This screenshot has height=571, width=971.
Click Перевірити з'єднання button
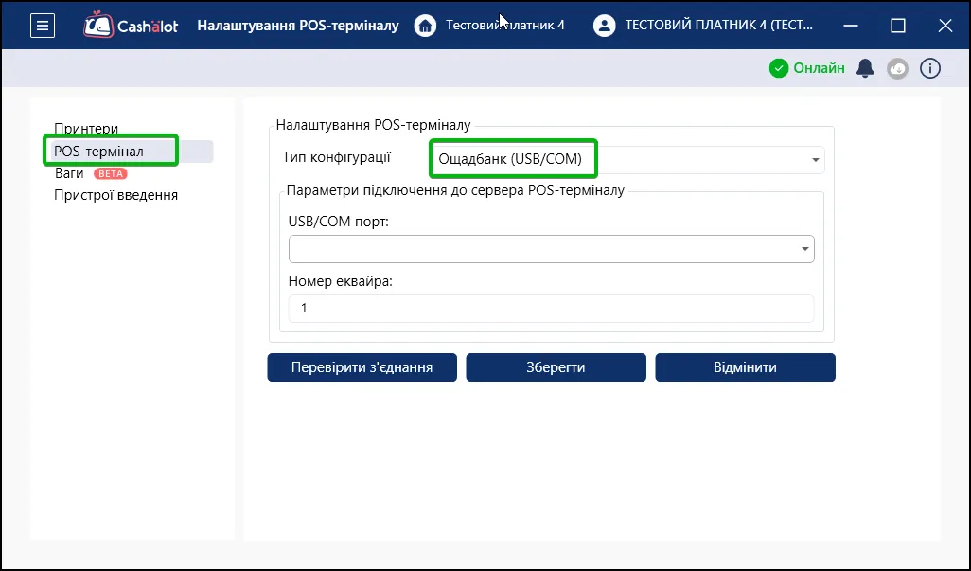[x=362, y=367]
